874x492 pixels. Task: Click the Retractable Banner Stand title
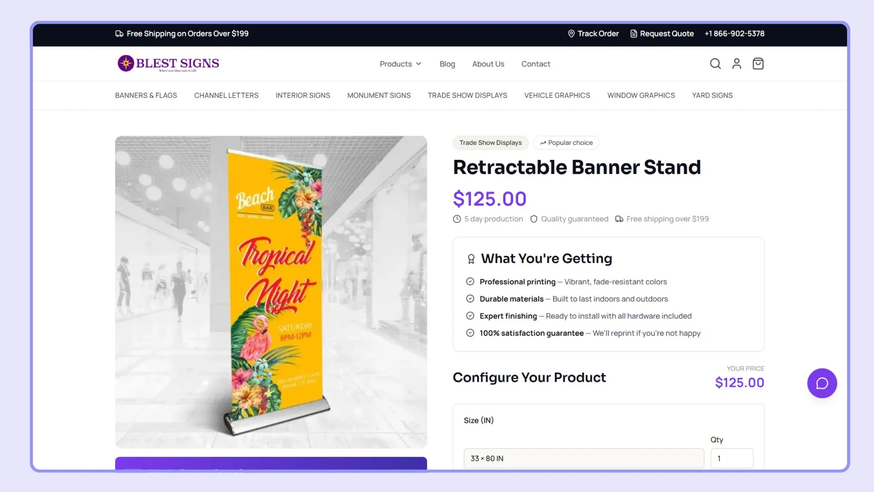[577, 167]
